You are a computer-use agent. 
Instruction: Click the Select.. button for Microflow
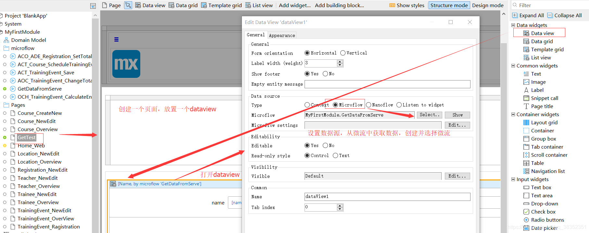(x=429, y=115)
